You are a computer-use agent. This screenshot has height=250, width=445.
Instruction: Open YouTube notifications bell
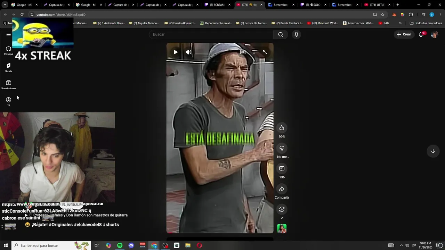[421, 34]
